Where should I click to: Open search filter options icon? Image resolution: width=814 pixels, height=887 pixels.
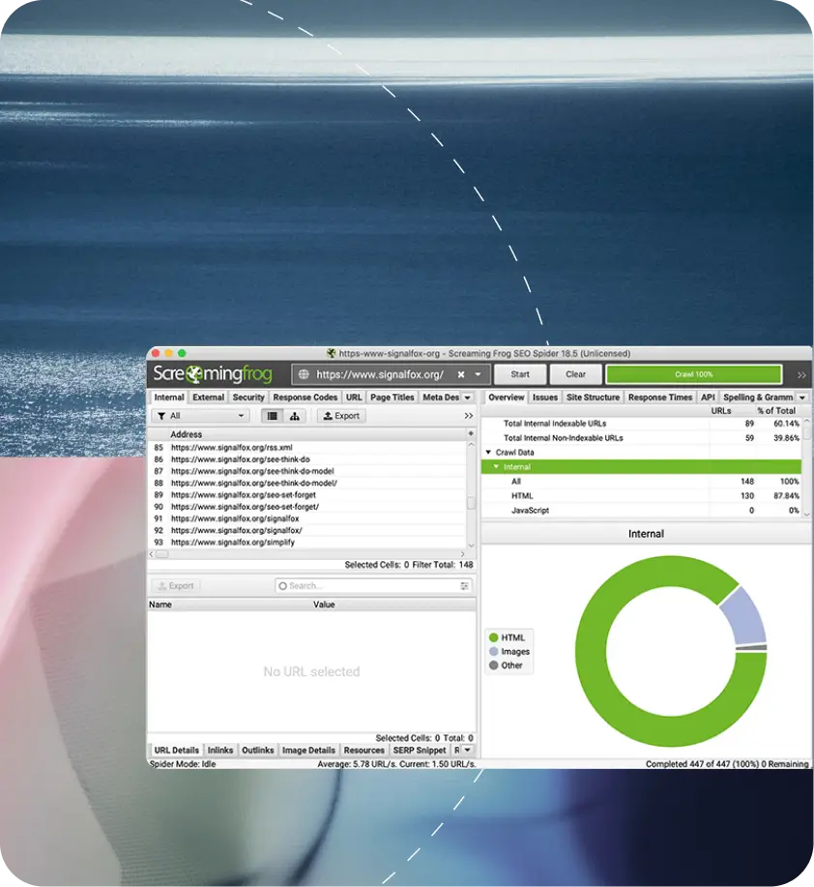(465, 586)
